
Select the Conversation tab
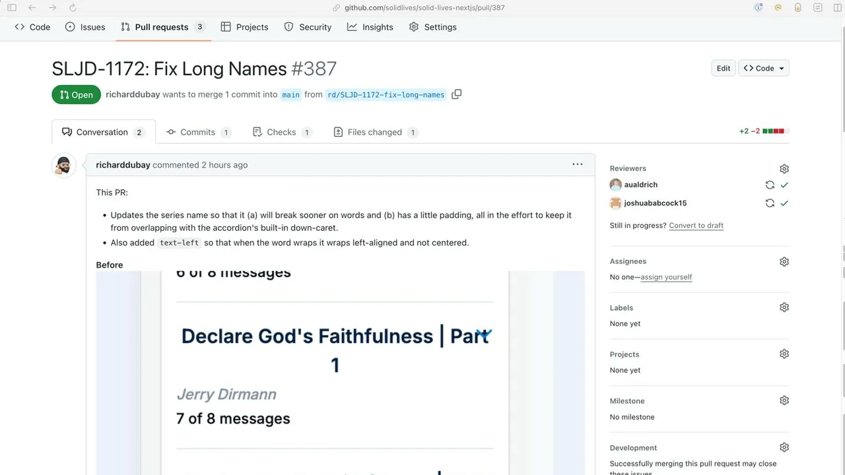[104, 132]
